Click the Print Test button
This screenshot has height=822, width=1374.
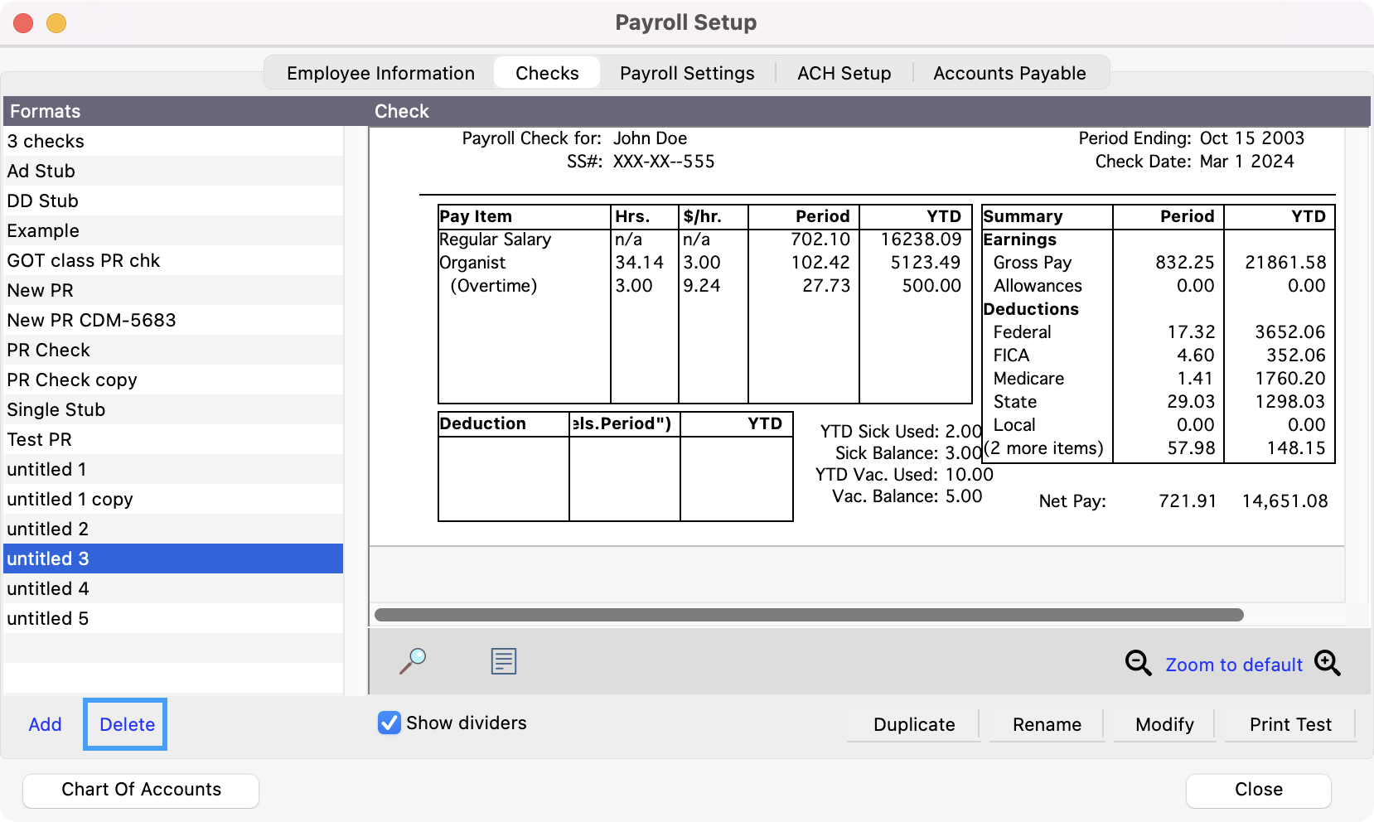point(1289,725)
